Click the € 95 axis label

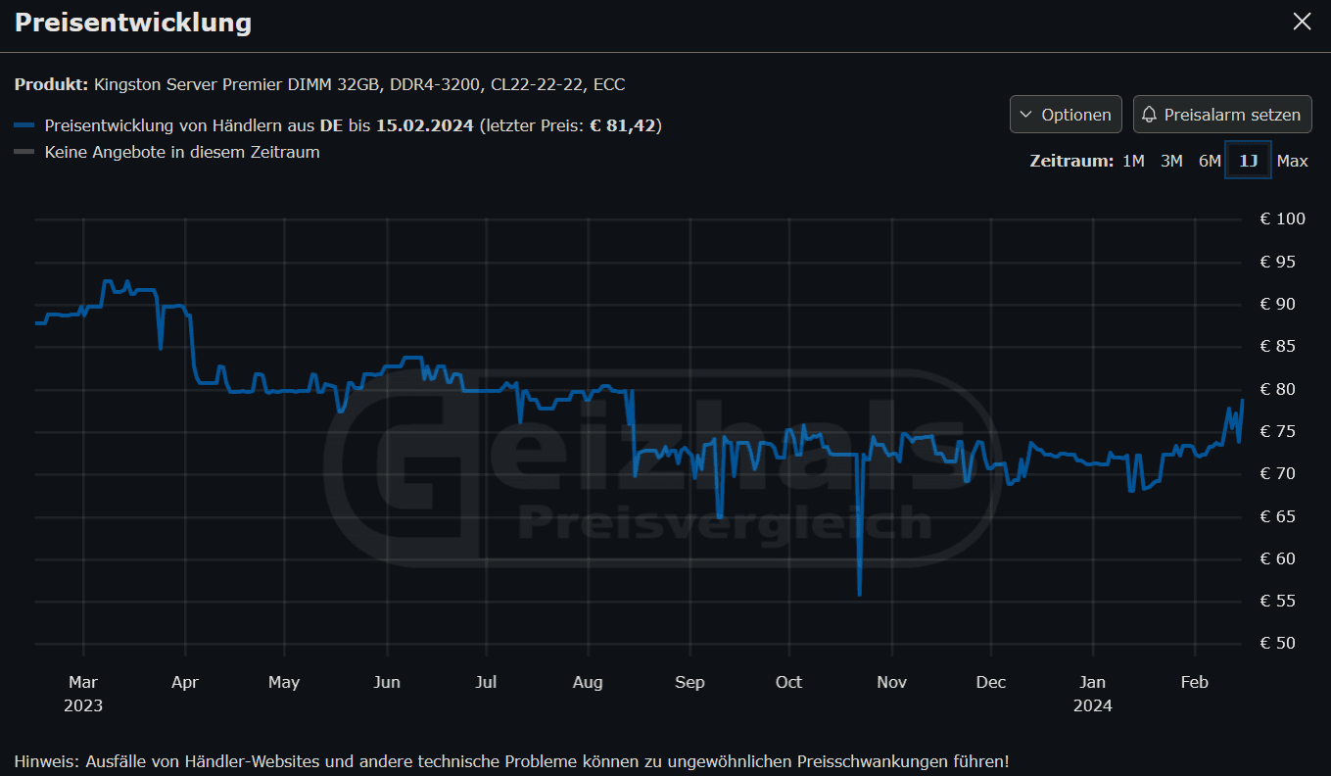coord(1278,262)
